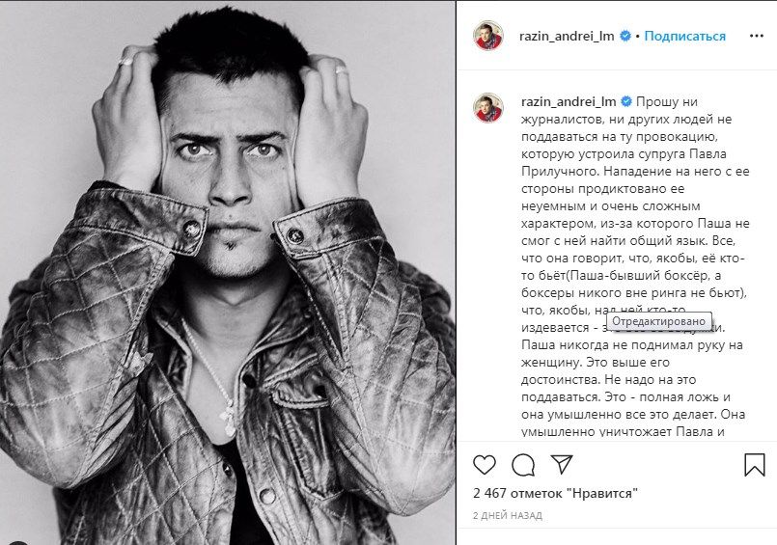Viewport: 777px width, 545px height.
Task: Click the verified badge in the header
Action: pos(625,36)
